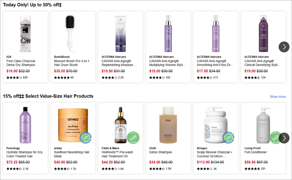Open IGK First Class Charcoal Detox Dry Shampoo
This screenshot has height=180, width=292.
tap(21, 63)
